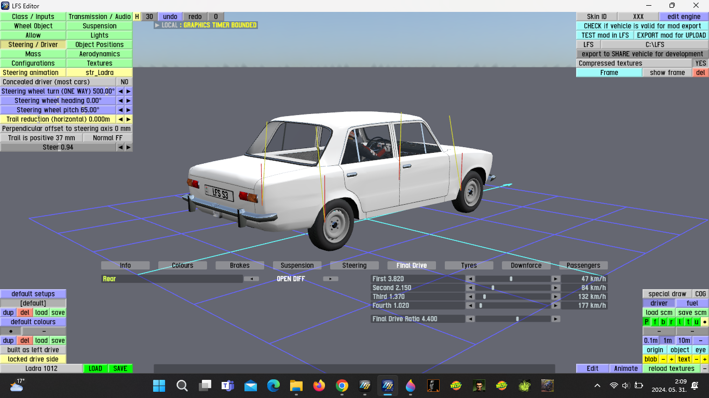The image size is (709, 398).
Task: Open the Suspension section in left panel
Action: click(x=100, y=26)
